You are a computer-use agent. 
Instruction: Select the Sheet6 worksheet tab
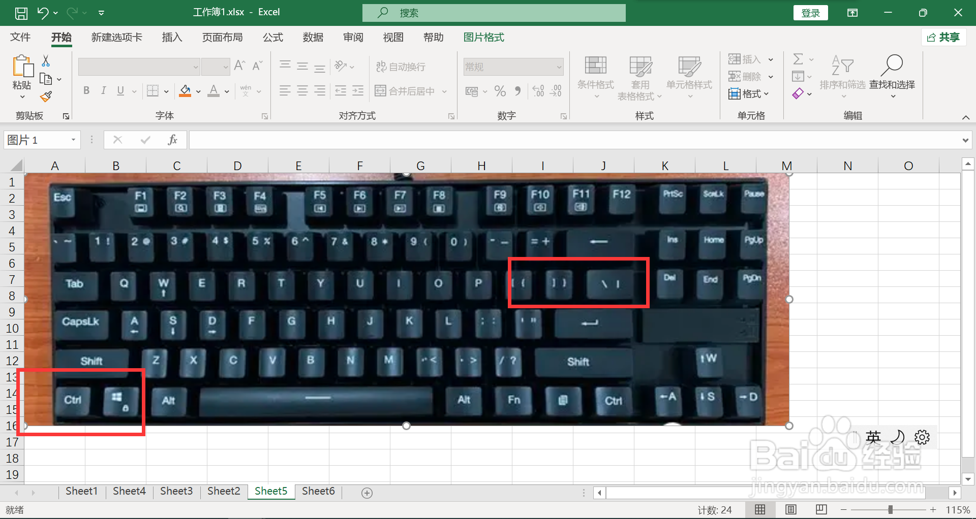(318, 491)
